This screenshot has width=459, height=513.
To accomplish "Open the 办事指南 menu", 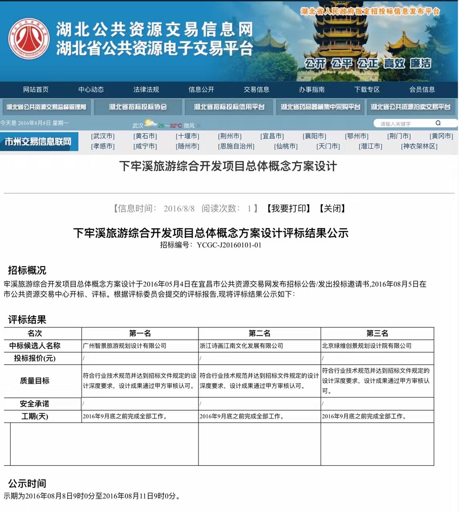I will (x=312, y=89).
